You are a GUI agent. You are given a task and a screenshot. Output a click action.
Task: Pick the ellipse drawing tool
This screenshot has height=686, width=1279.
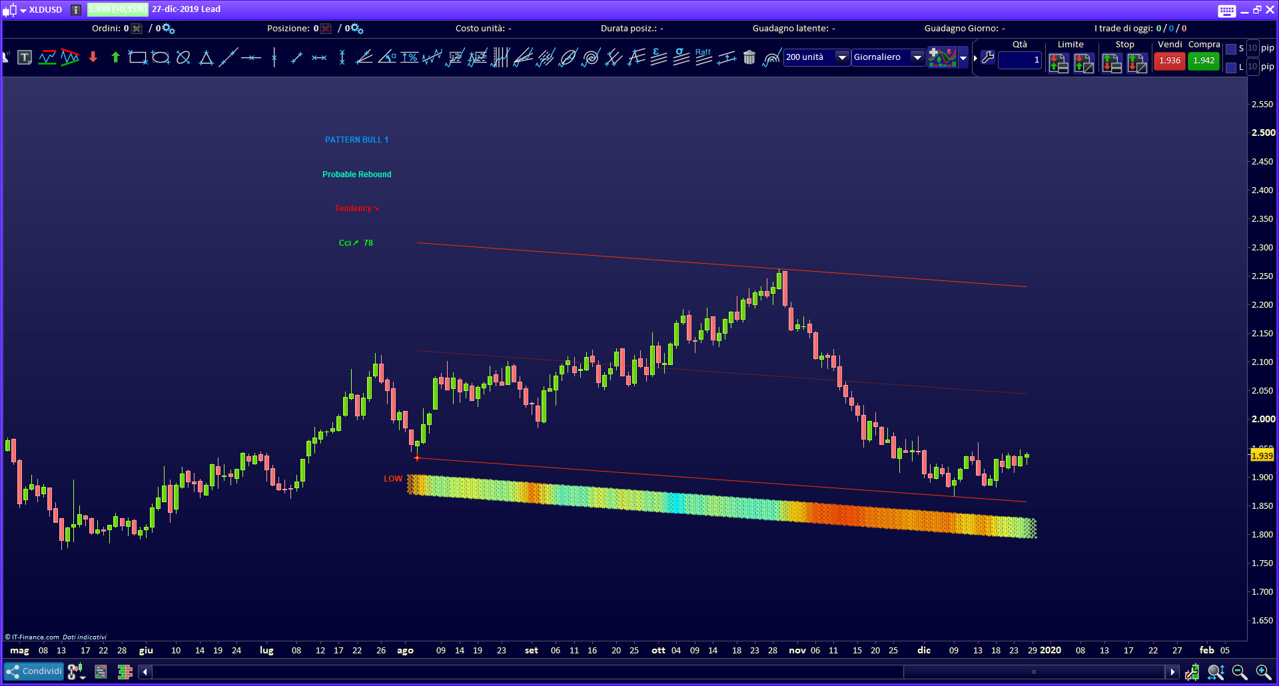[161, 58]
